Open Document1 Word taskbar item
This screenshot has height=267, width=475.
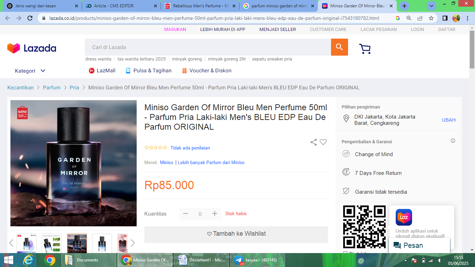(201, 260)
